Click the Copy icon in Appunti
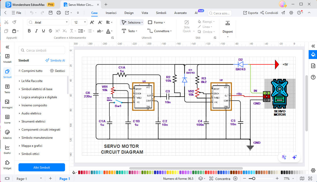The width and height of the screenshot is (317, 182). (x=6, y=31)
